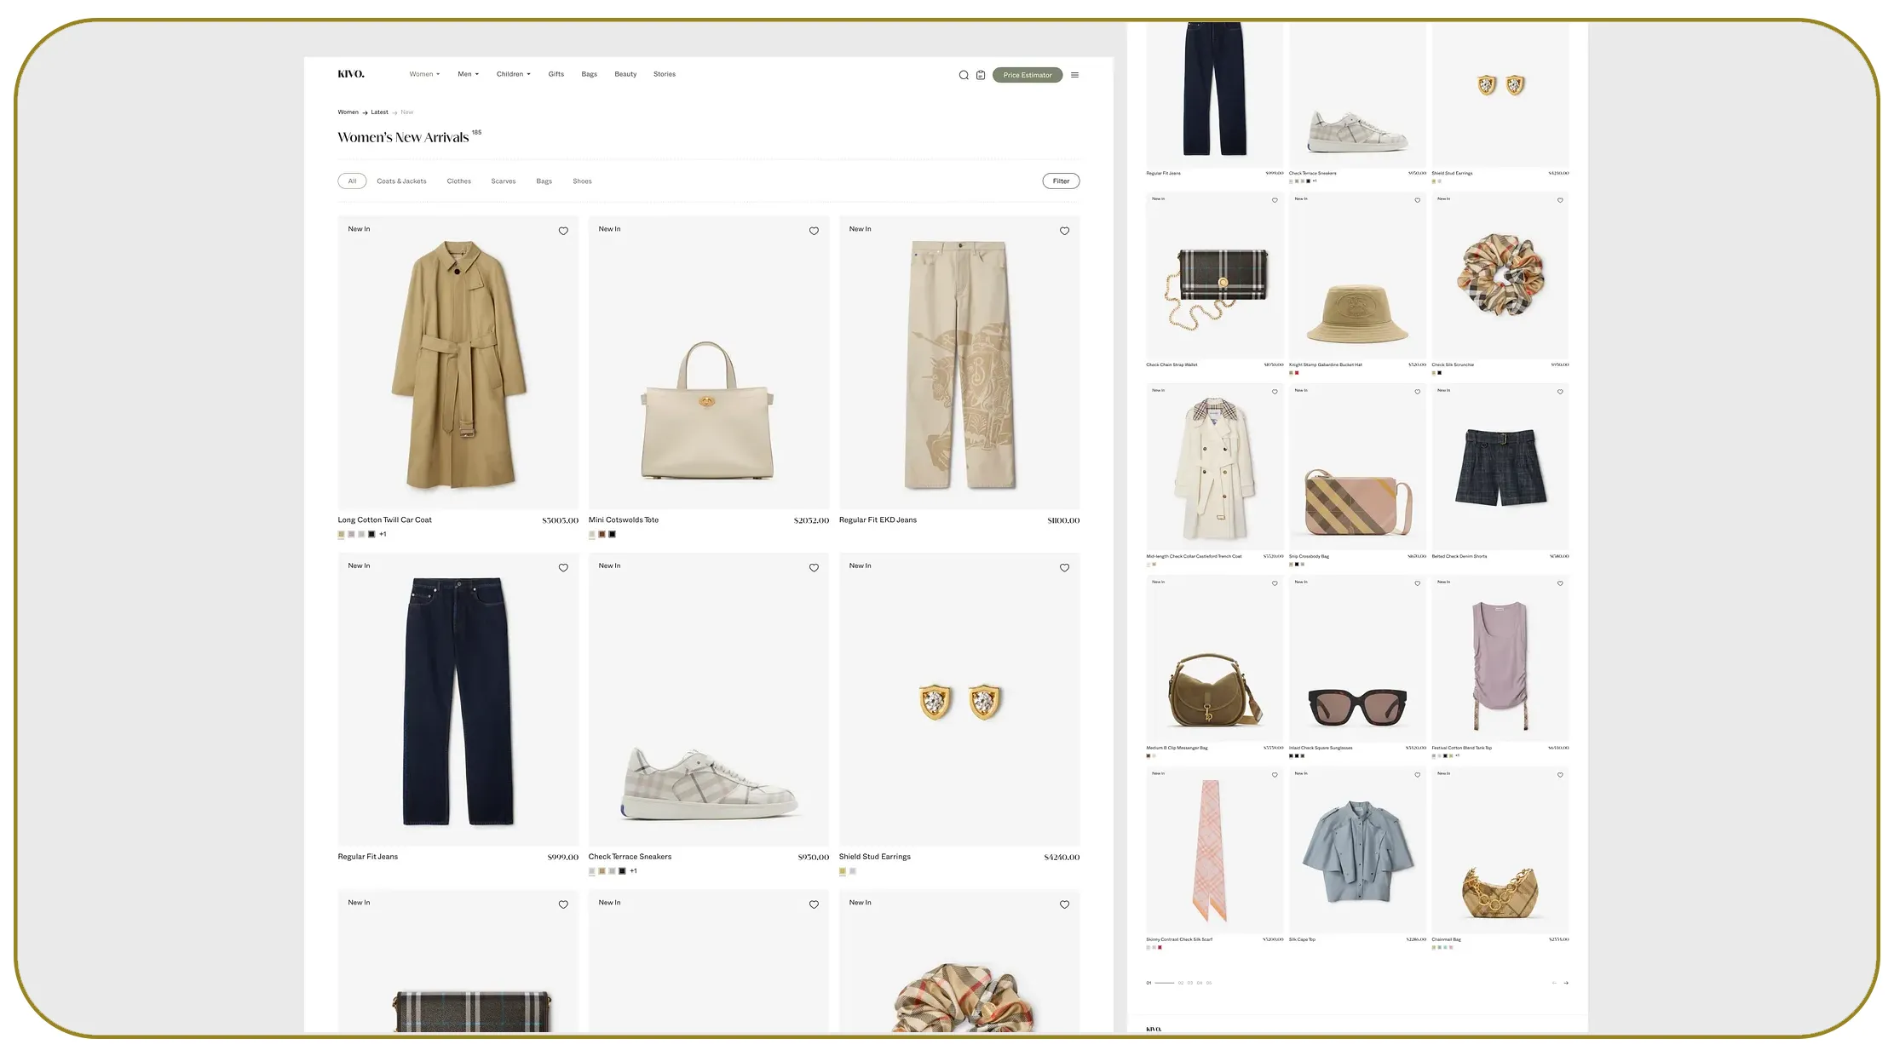Image resolution: width=1894 pixels, height=1056 pixels.
Task: Open the Mini Cotswolds Tote product title
Action: click(x=623, y=519)
